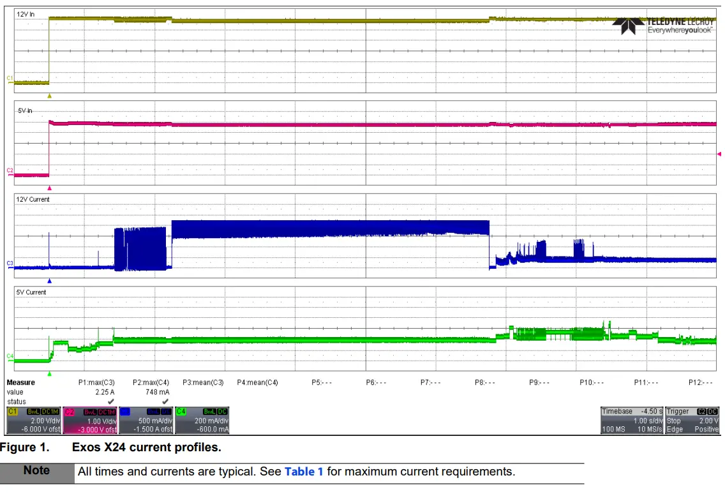Select the C4 ground level marker
This screenshot has height=494, width=725.
pos(10,356)
